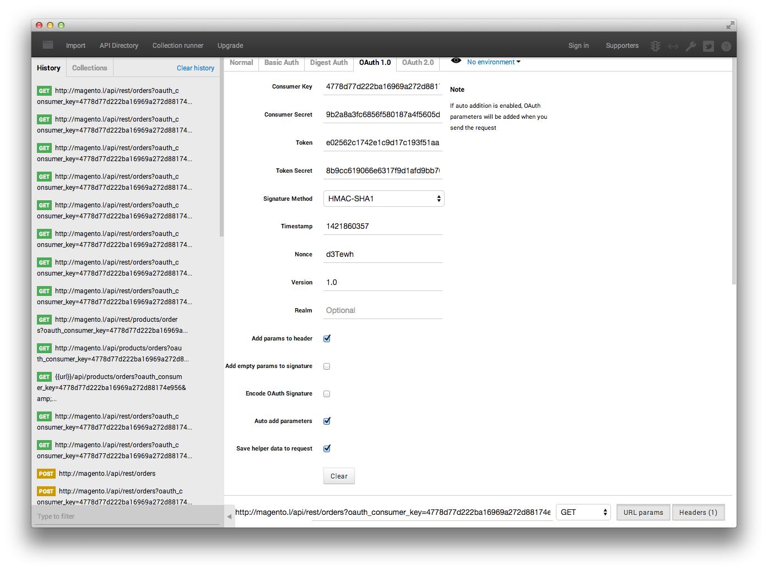
Task: Click the code snippet generator icon
Action: 673,46
